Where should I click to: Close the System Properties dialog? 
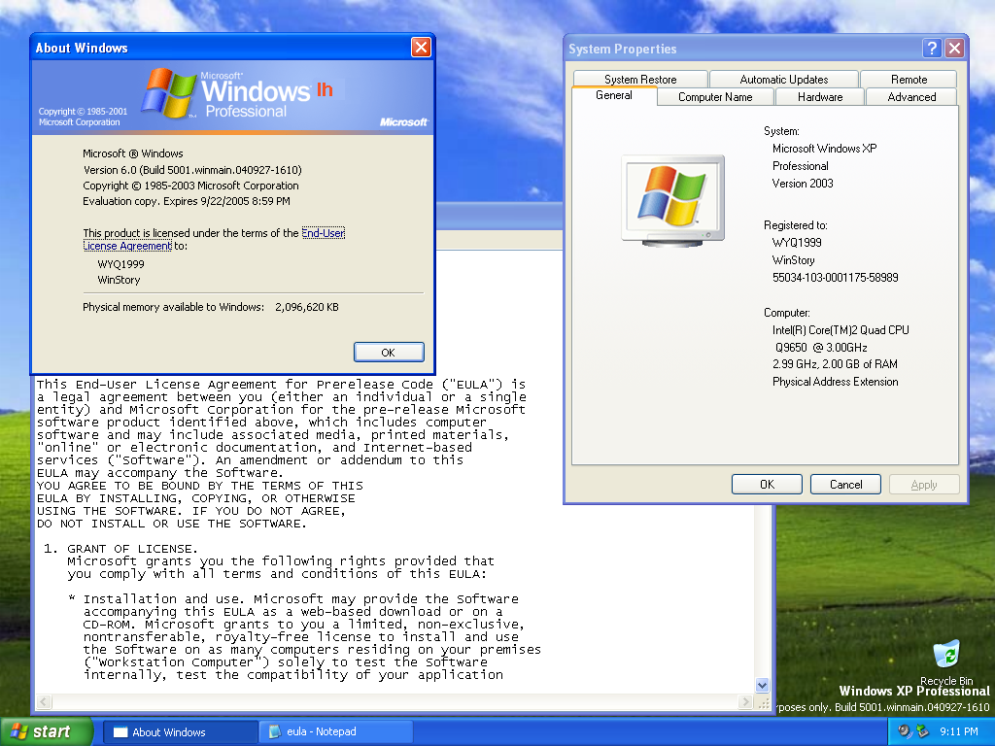pos(954,49)
